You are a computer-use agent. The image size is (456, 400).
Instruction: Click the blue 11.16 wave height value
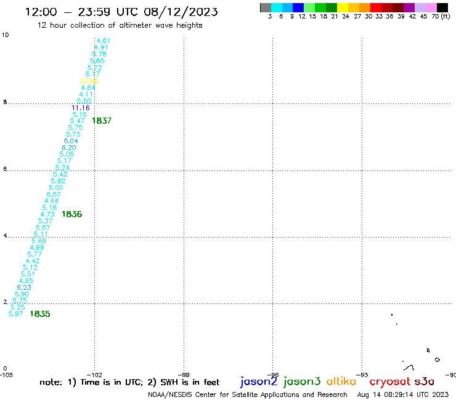point(81,108)
